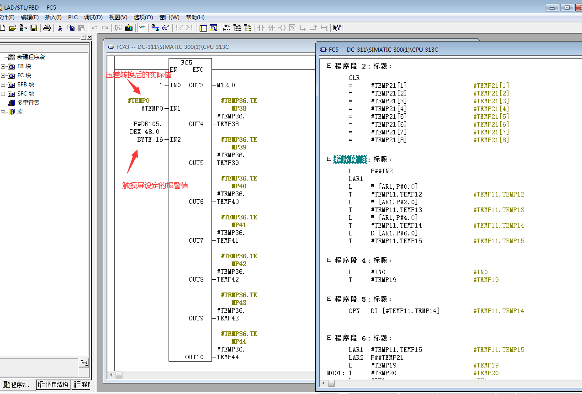Screen dimensions: 582x394
Task: Collapse 程序段 4 network
Action: [x=329, y=260]
